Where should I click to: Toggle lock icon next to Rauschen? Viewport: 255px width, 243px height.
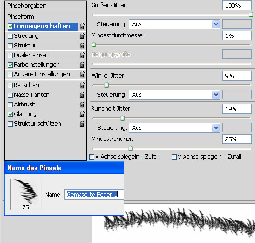[x=82, y=85]
